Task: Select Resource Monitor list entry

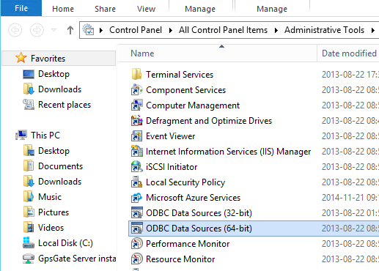Action: click(180, 259)
